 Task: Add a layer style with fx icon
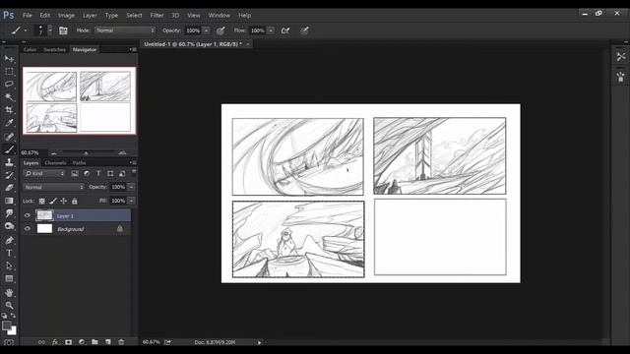click(55, 342)
